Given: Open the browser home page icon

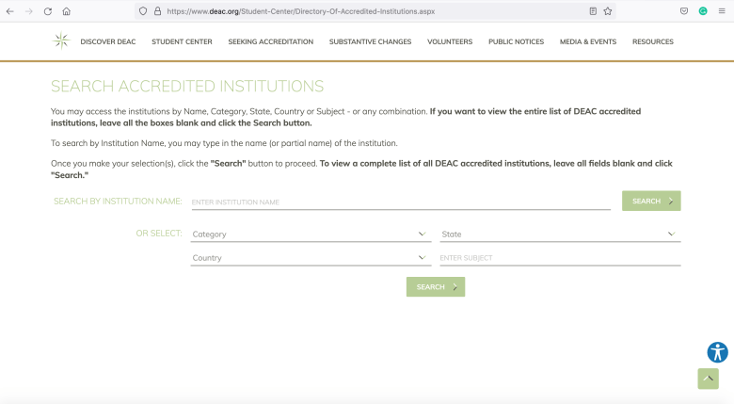Looking at the screenshot, I should click(67, 11).
